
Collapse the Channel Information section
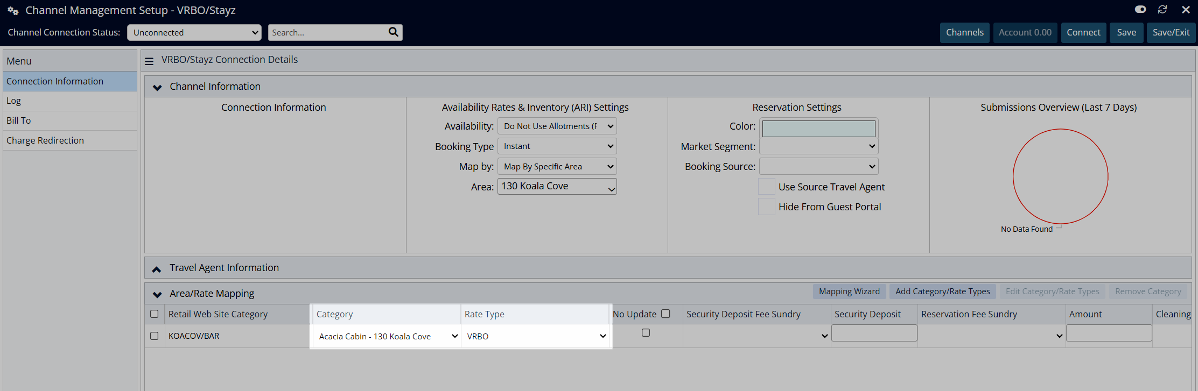pos(157,87)
